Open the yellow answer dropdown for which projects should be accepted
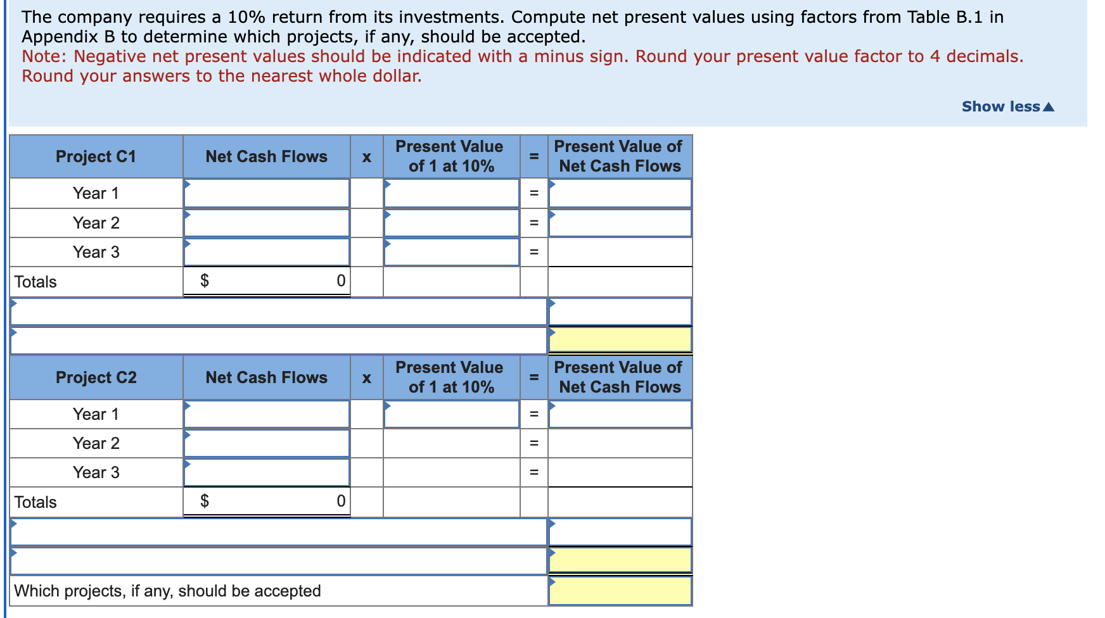Viewport: 1105px width, 618px height. pos(619,591)
